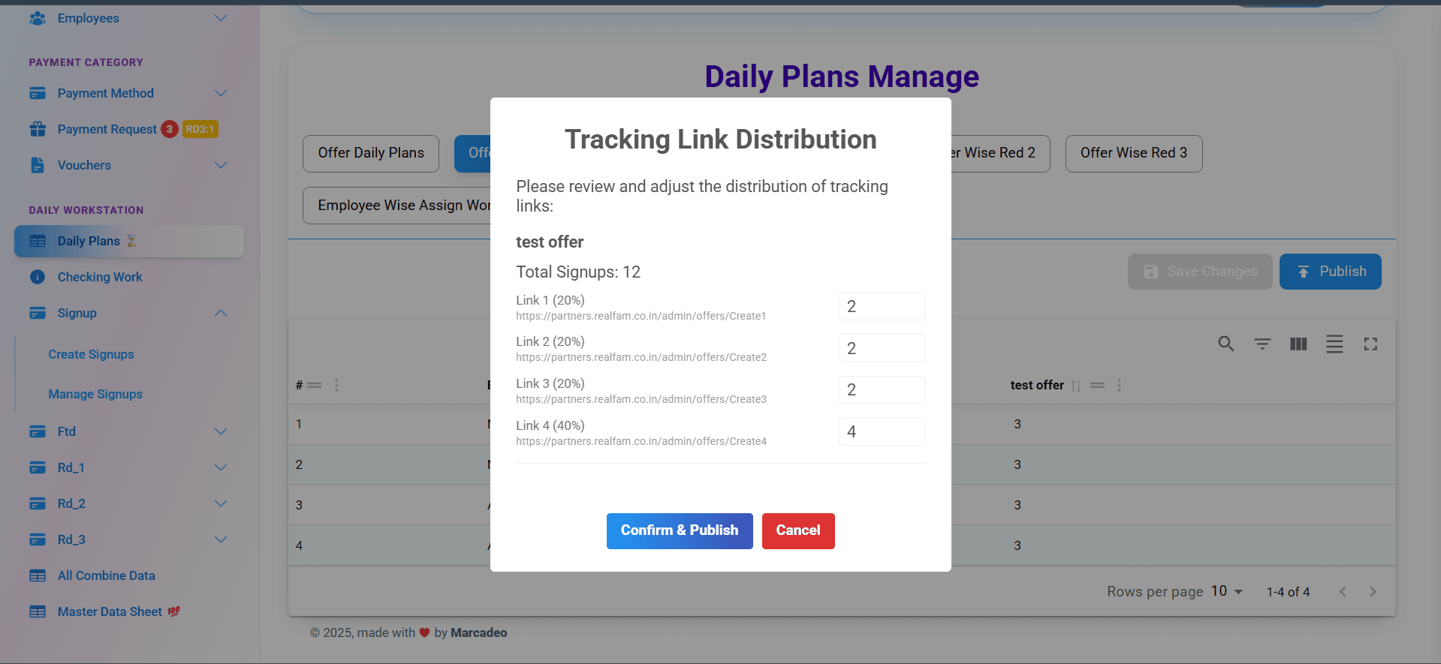
Task: Expand the Rd_3 chevron
Action: (221, 539)
